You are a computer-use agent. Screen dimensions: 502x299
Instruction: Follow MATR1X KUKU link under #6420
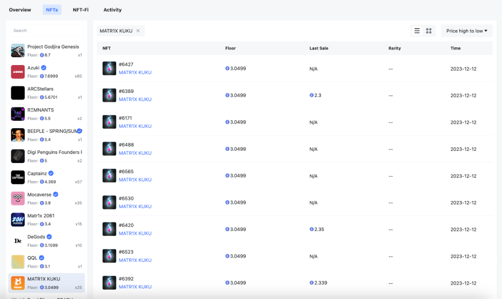pos(135,234)
